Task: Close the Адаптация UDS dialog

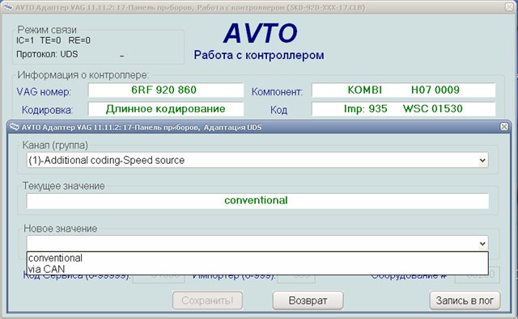Action: point(503,127)
